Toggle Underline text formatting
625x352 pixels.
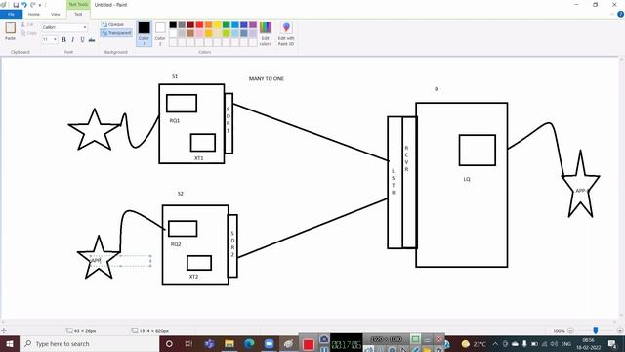click(82, 39)
